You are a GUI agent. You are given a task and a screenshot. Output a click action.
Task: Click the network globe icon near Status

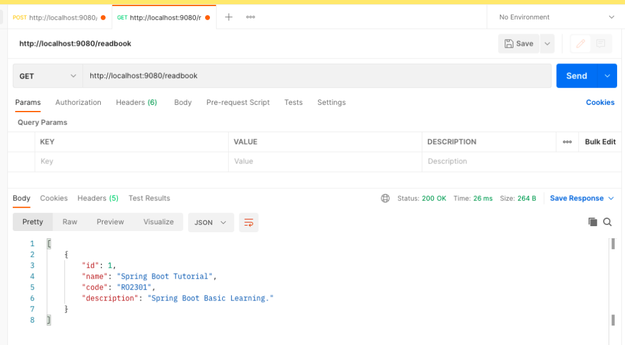click(x=385, y=198)
